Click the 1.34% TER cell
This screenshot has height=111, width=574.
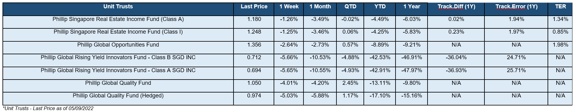pyautogui.click(x=560, y=19)
